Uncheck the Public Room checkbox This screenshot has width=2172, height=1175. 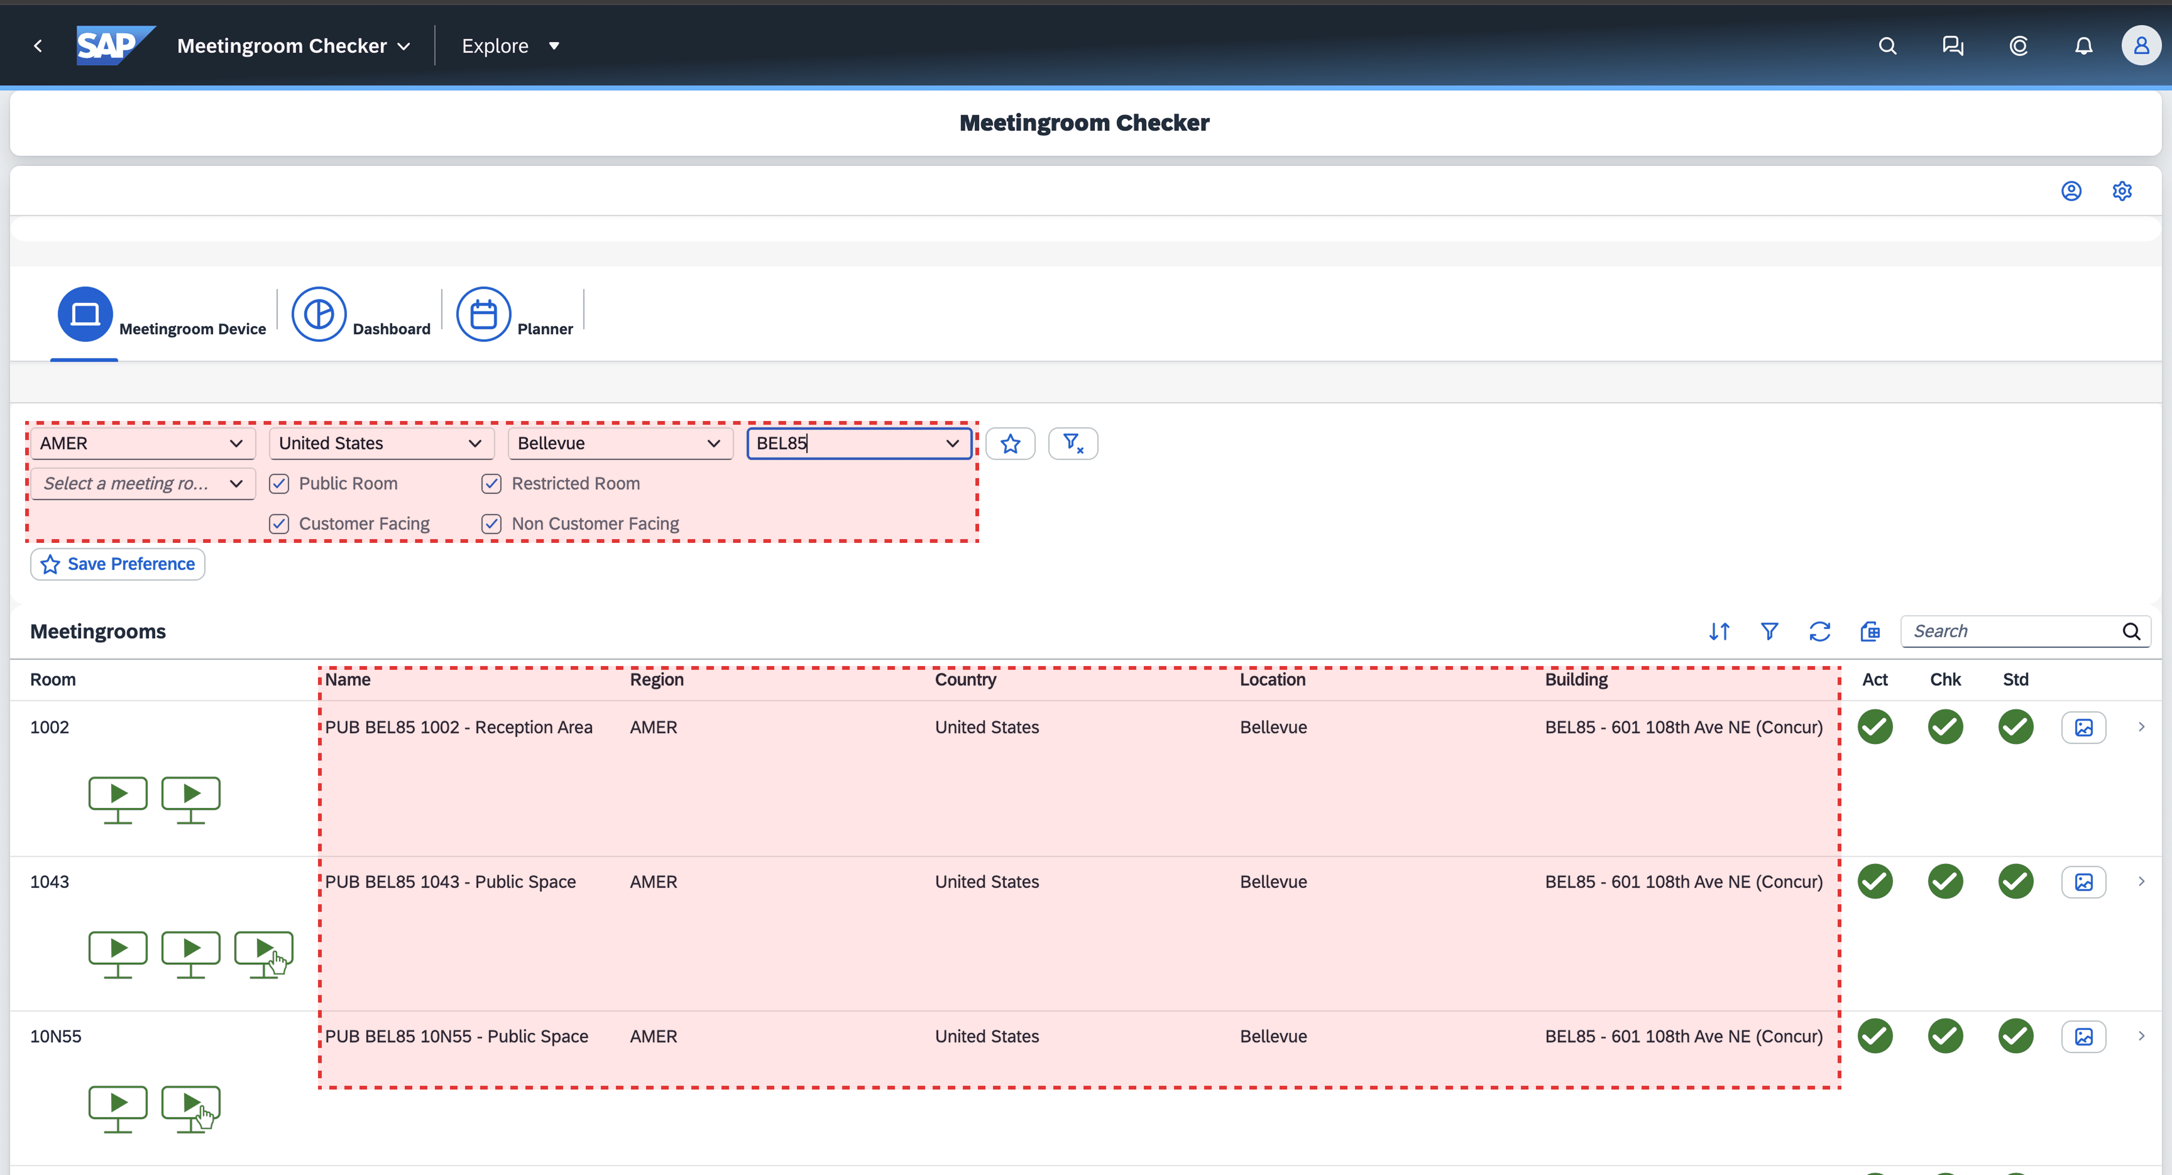(x=279, y=484)
